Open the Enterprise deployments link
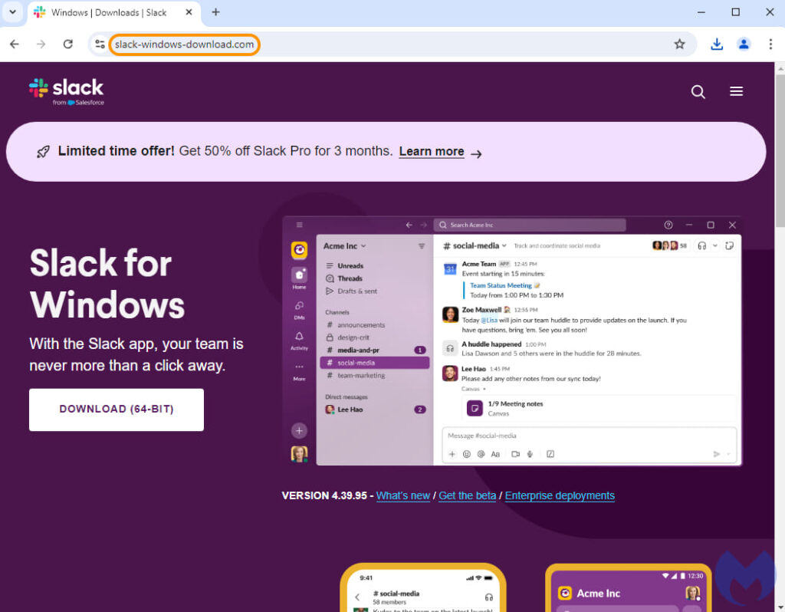 [x=560, y=495]
